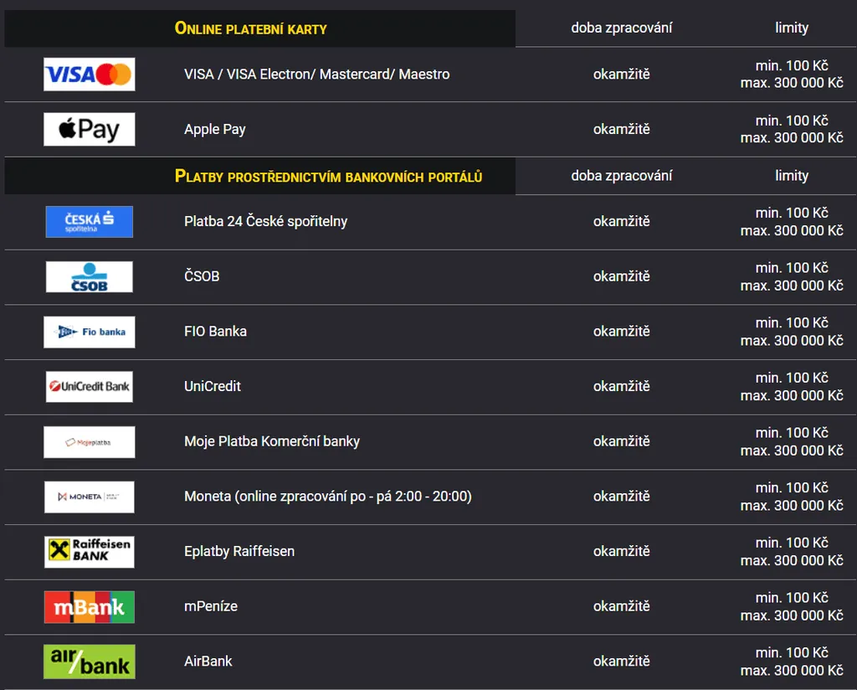This screenshot has width=857, height=690.
Task: Select VISA / VISA Electron/ Mastercard/ Maestro text
Action: point(316,75)
